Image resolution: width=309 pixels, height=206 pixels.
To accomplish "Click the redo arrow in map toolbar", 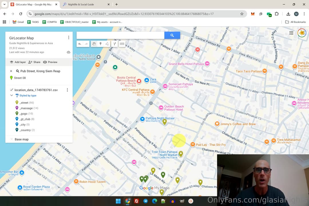I will point(86,44).
